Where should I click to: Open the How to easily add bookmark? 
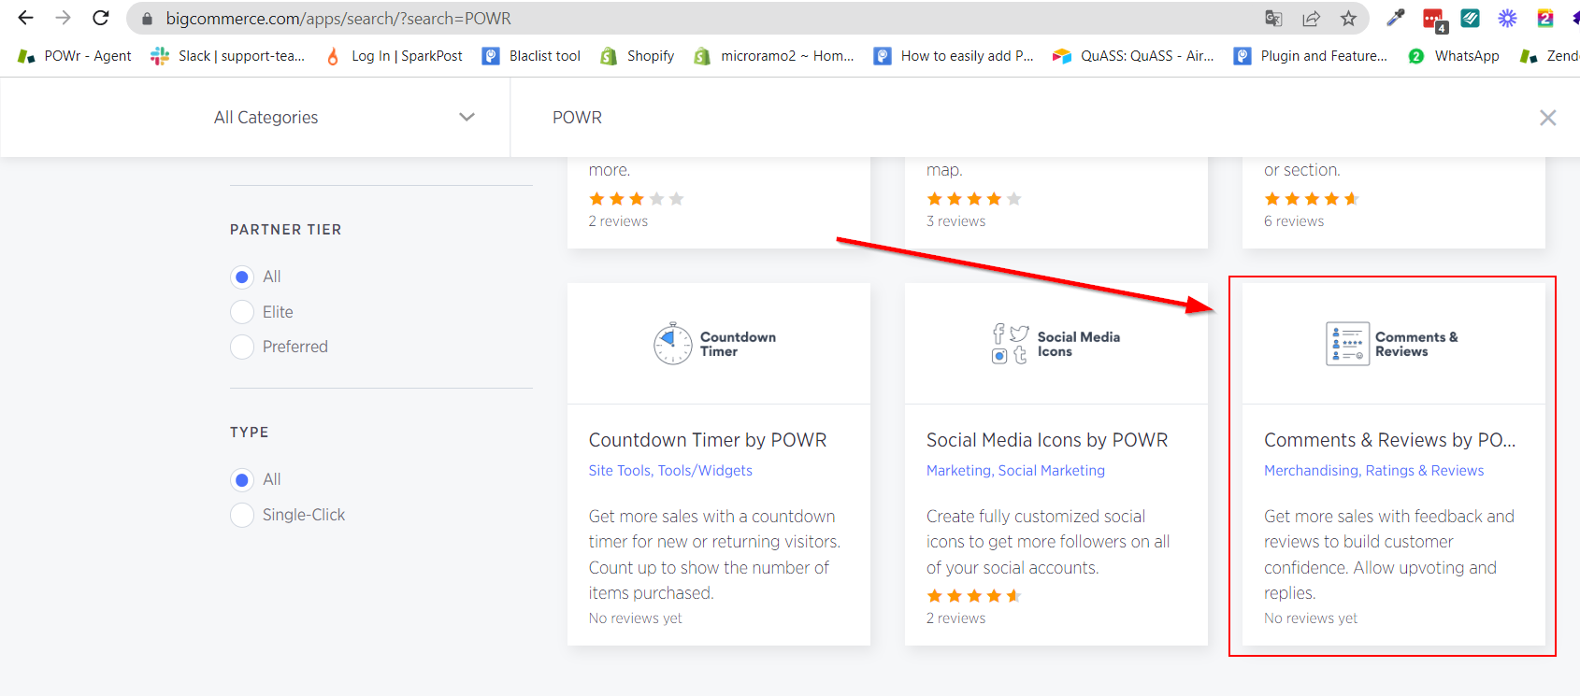[954, 56]
